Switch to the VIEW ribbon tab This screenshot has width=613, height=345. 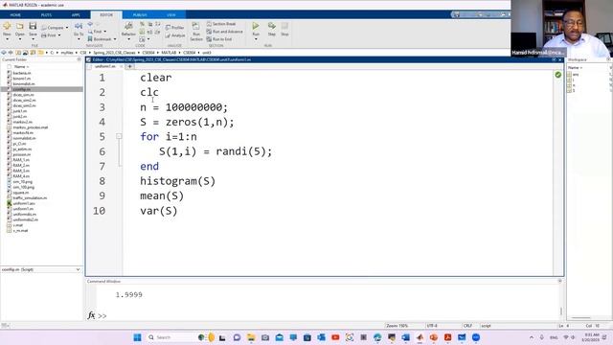point(171,15)
